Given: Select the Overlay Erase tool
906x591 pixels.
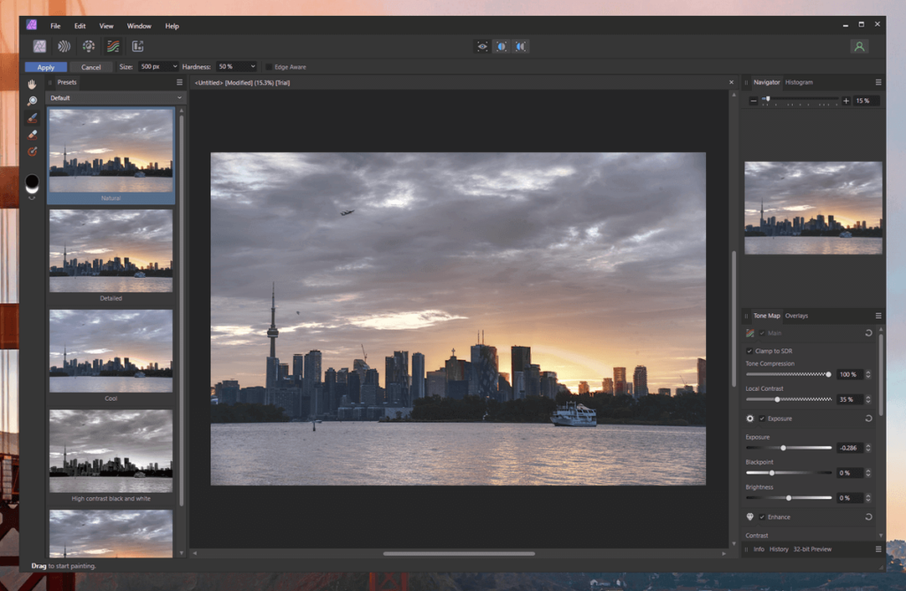Looking at the screenshot, I should pos(32,134).
